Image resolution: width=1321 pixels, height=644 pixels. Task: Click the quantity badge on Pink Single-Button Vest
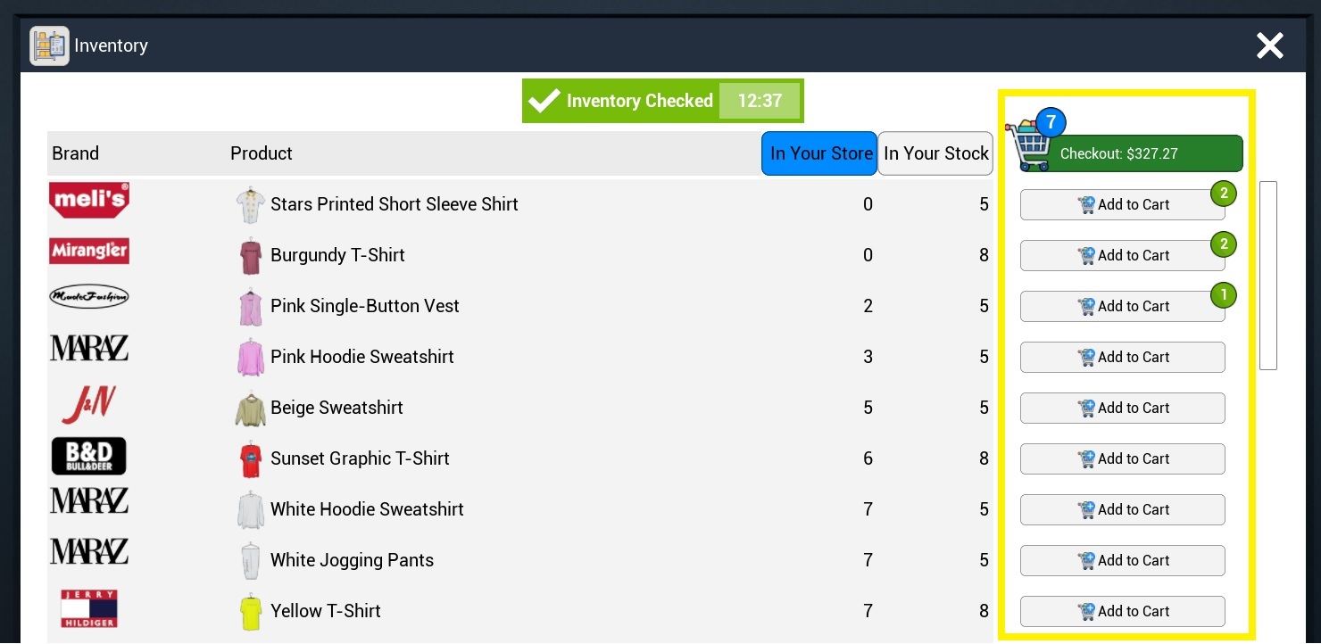(x=1224, y=294)
